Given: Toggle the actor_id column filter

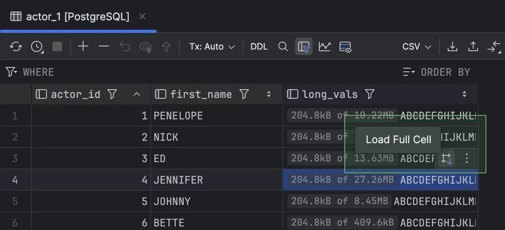Looking at the screenshot, I should coord(113,94).
